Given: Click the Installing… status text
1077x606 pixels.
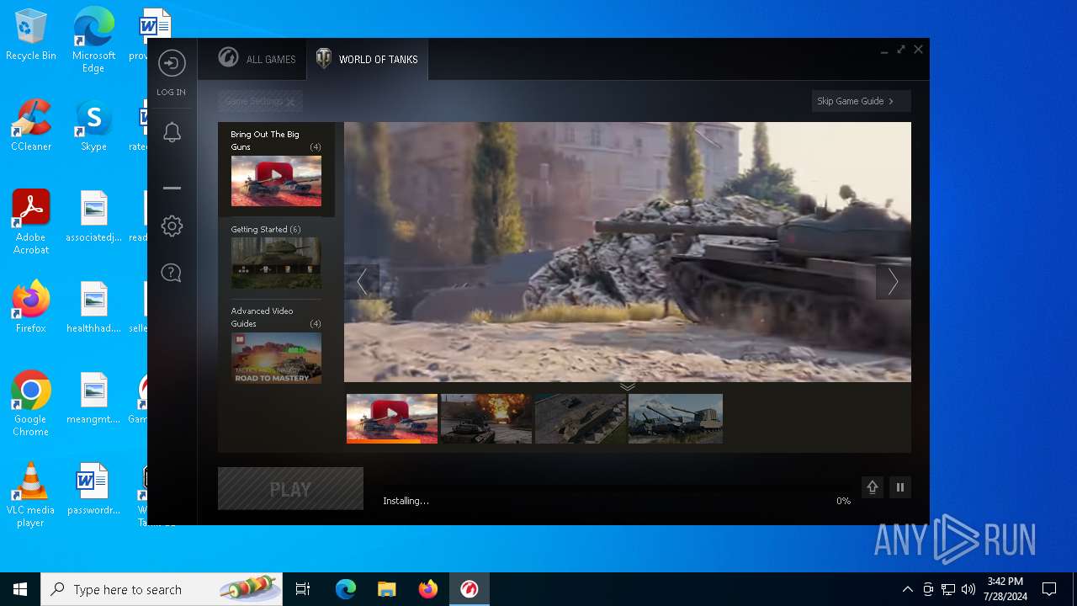Looking at the screenshot, I should (x=406, y=501).
